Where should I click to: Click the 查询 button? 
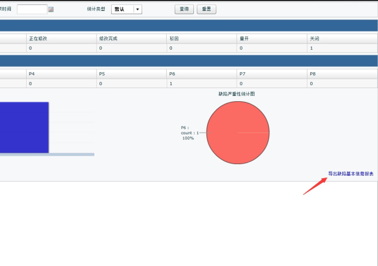[184, 9]
